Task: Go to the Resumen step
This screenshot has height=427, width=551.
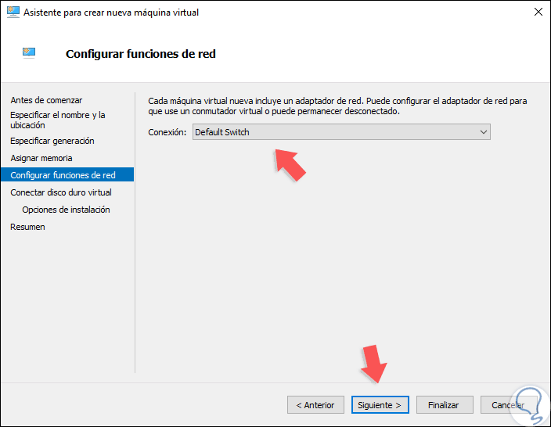Action: tap(27, 227)
